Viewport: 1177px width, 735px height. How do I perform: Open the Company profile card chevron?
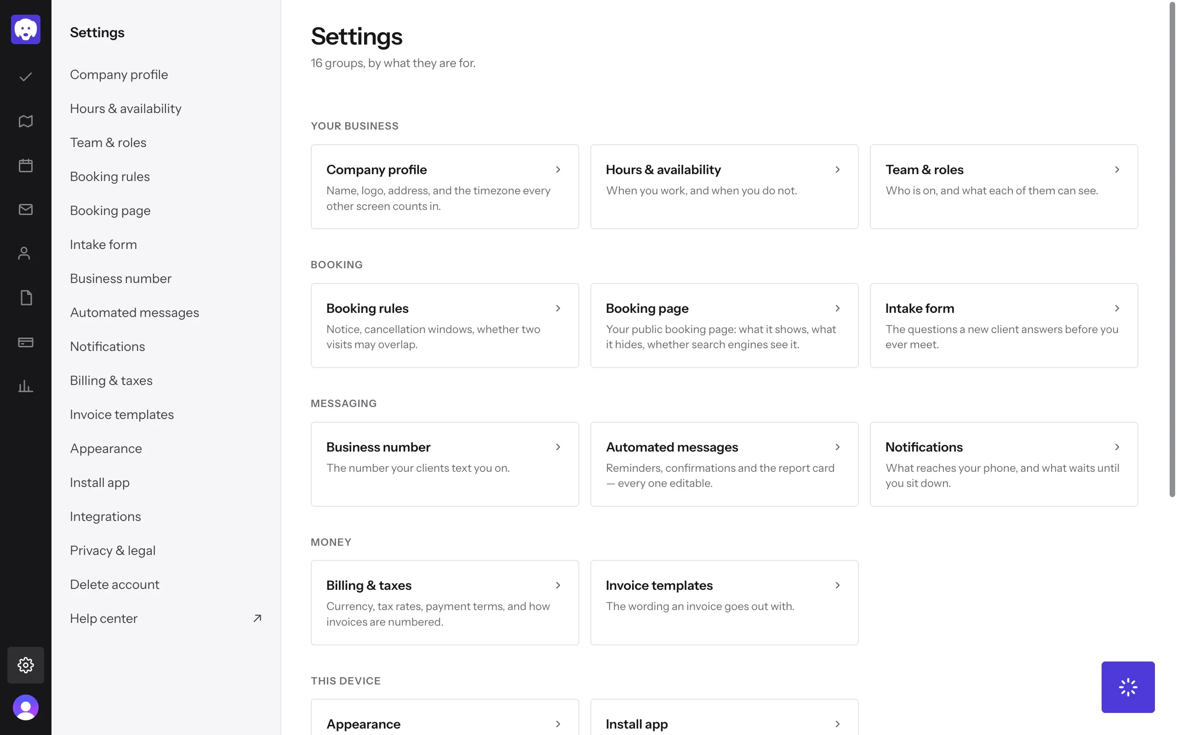(x=558, y=170)
